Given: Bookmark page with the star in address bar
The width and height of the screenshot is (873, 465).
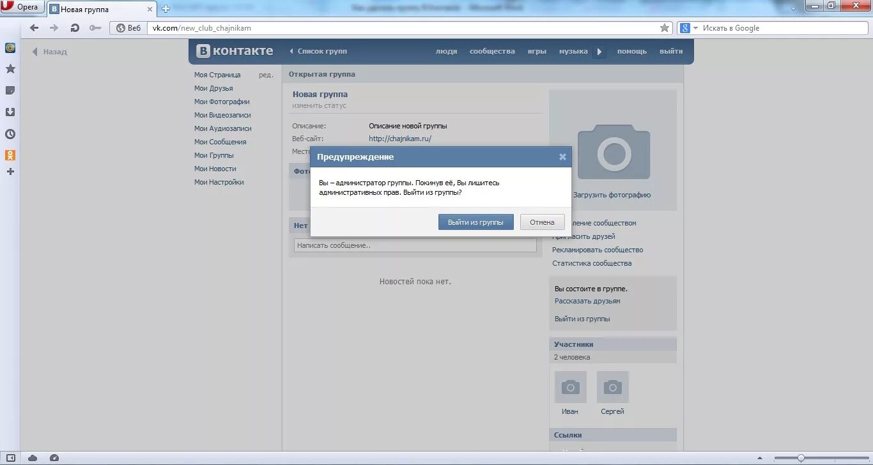Looking at the screenshot, I should click(665, 28).
